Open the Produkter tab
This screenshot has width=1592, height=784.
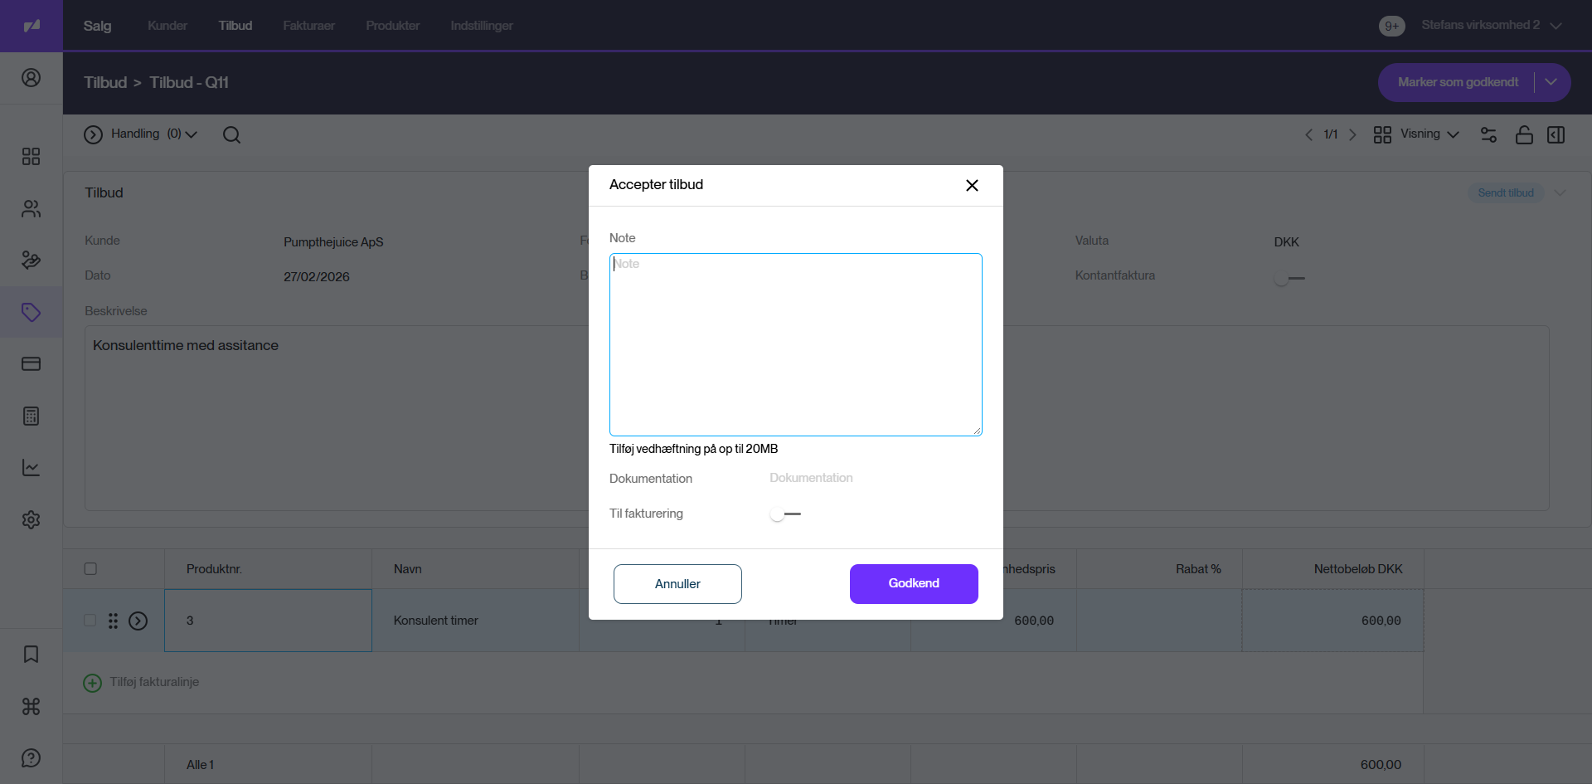click(x=393, y=26)
